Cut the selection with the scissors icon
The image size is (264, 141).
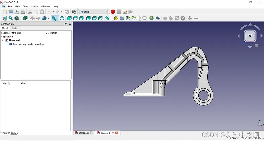coord(30,12)
